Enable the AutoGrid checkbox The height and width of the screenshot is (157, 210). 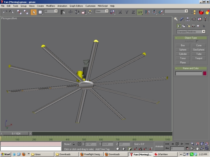(x=197, y=41)
